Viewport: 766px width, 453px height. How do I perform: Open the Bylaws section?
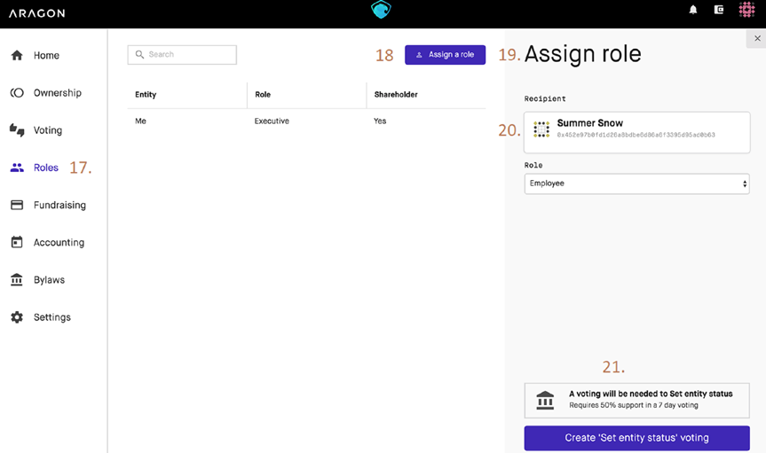click(48, 280)
